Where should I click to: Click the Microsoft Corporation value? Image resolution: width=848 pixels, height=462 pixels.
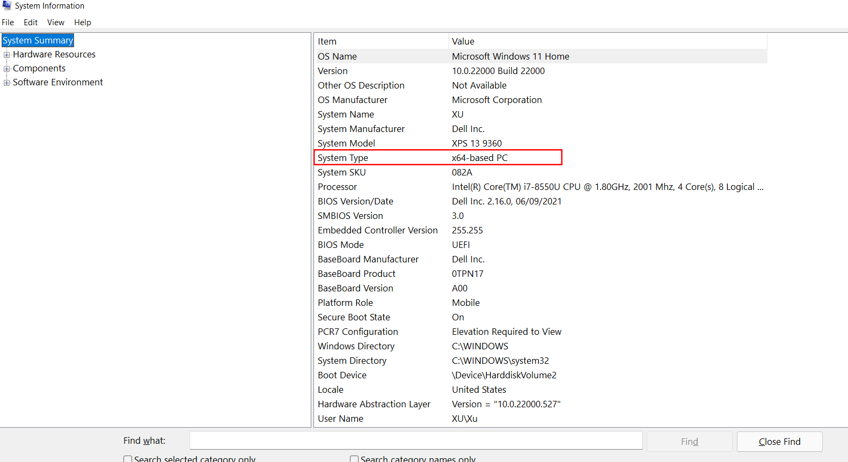[x=497, y=100]
